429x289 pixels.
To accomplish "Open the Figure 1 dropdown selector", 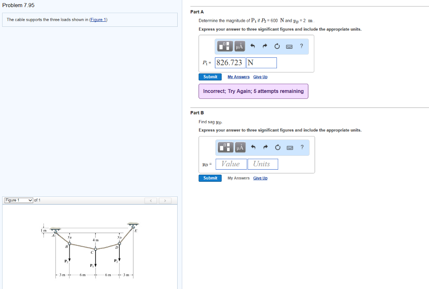I will (x=18, y=200).
